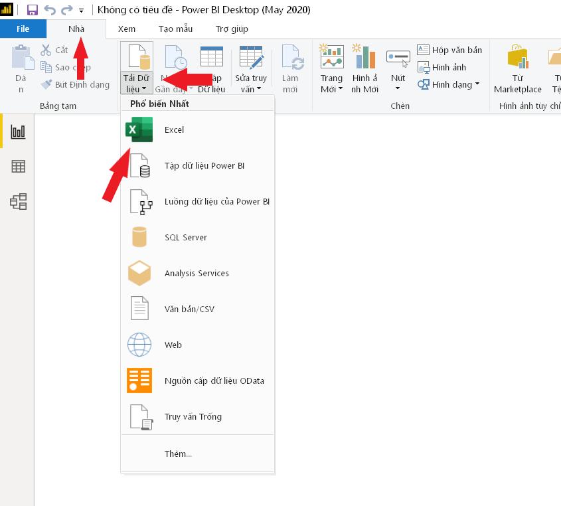Choose Web data source
The width and height of the screenshot is (561, 506).
click(x=197, y=345)
